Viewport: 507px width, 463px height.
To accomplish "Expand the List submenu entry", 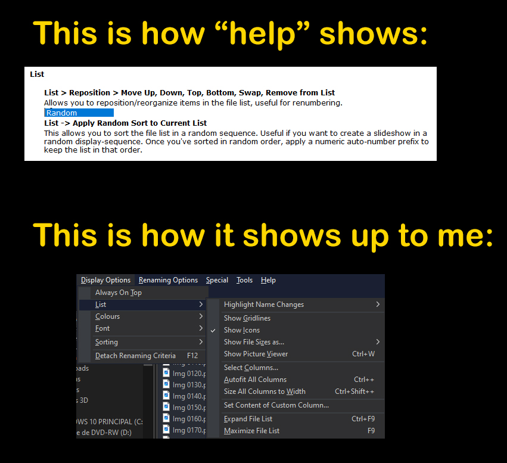I will pos(142,304).
